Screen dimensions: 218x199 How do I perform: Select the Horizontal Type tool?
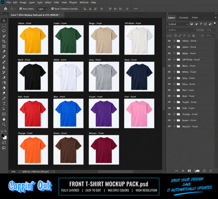click(4, 104)
